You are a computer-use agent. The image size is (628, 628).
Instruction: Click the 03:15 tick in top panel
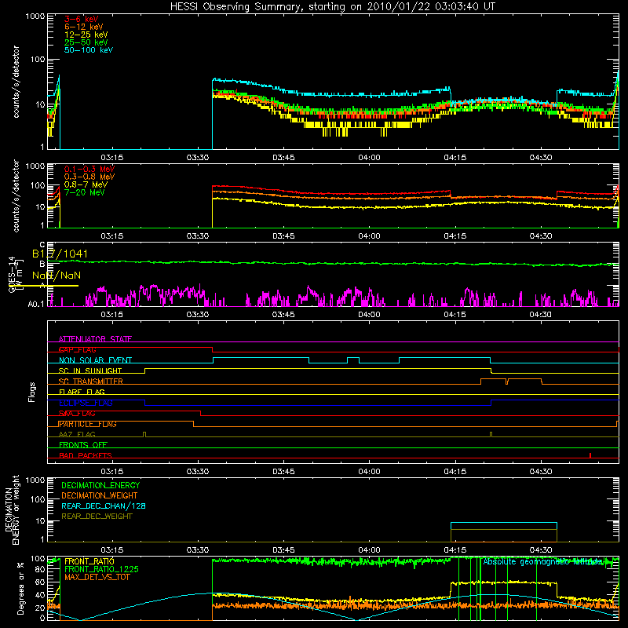click(x=111, y=158)
